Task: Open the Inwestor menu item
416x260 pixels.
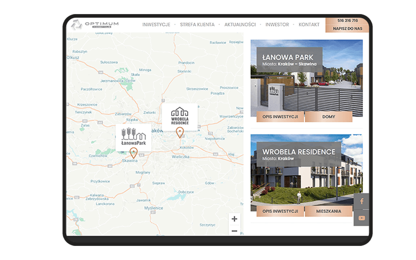Action: [x=277, y=24]
